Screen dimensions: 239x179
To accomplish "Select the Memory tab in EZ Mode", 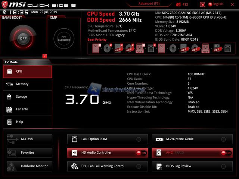I will tap(27, 84).
